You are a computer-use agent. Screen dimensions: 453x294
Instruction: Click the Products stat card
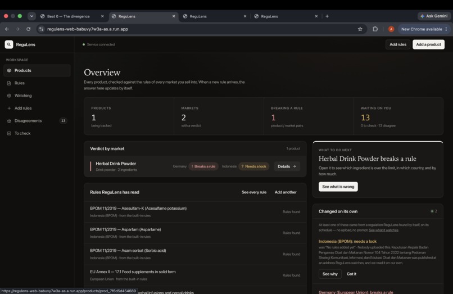point(129,116)
